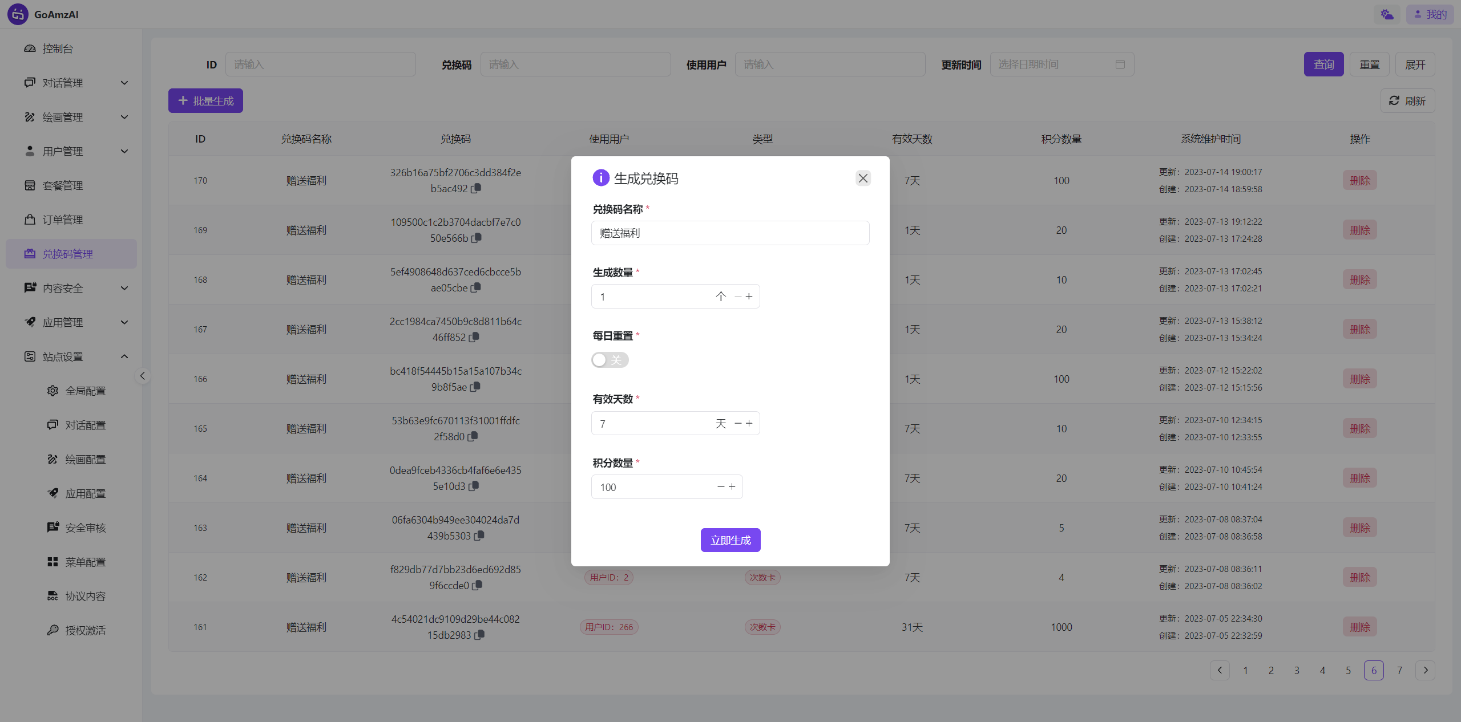Open 订单管理 in the sidebar
Viewport: 1461px width, 722px height.
coord(63,220)
